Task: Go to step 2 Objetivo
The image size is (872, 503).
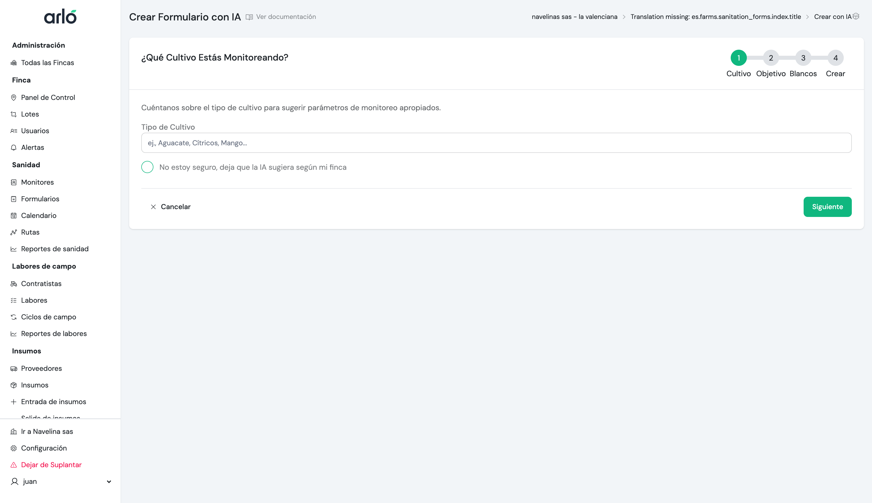Action: [771, 58]
